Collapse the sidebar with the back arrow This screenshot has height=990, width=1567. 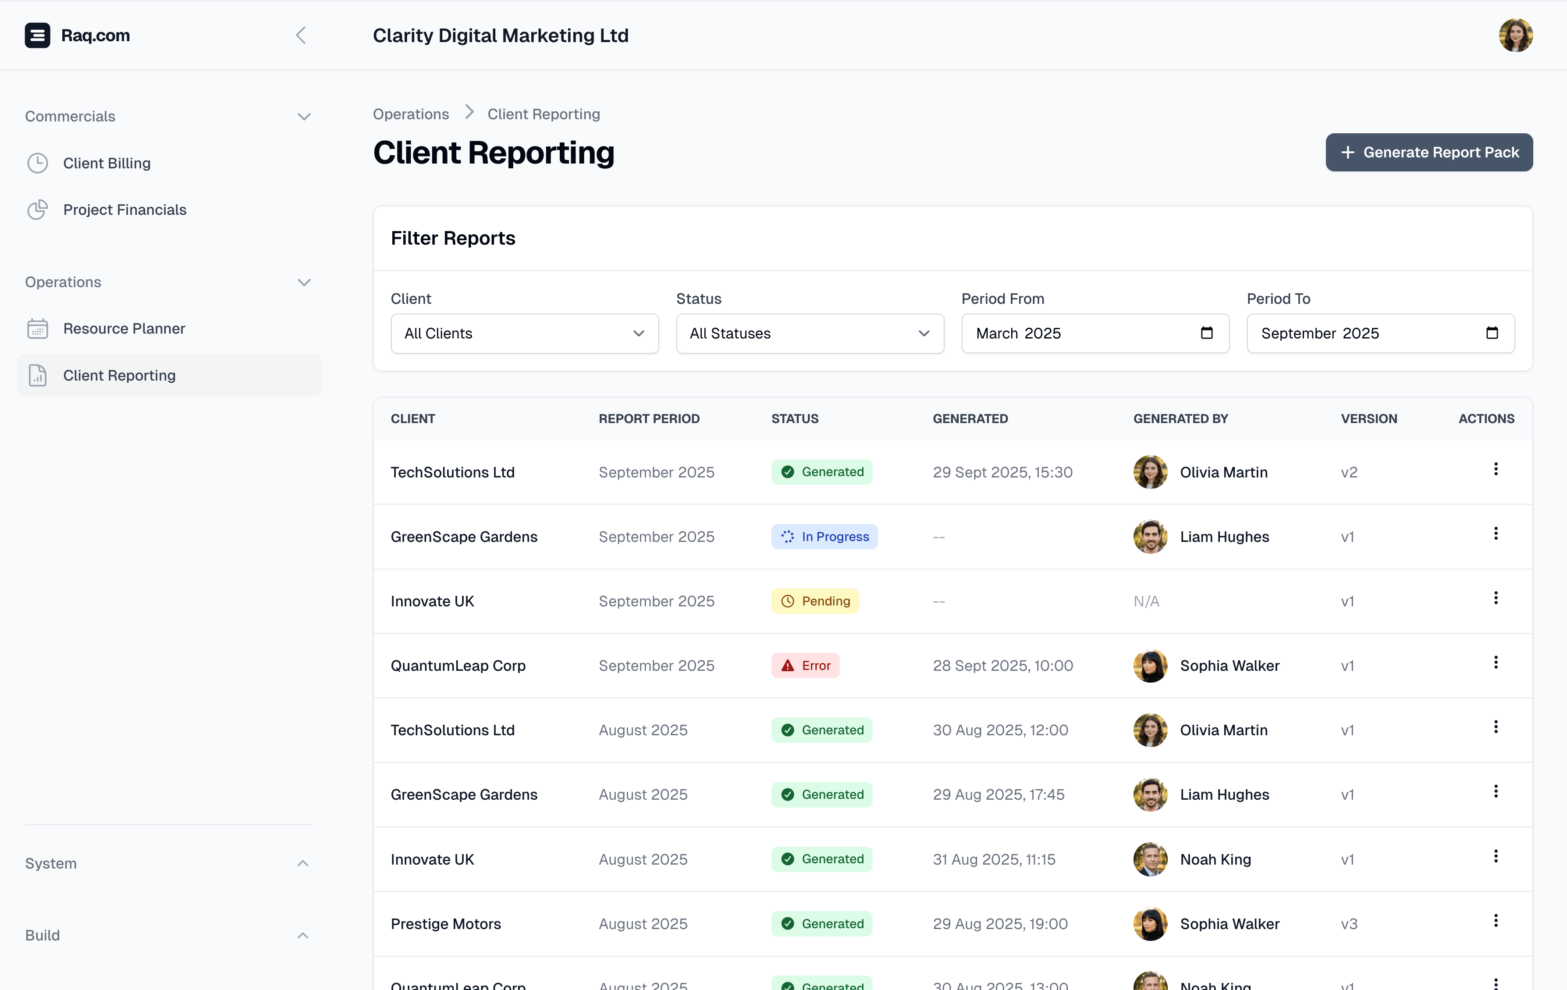pos(301,35)
